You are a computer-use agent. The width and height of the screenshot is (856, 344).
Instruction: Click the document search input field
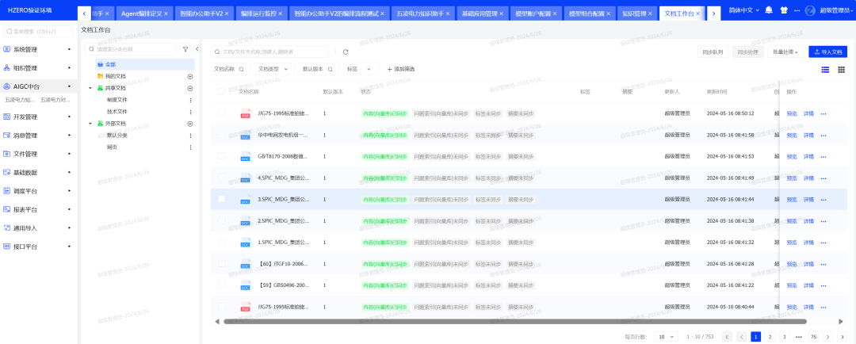coord(269,52)
